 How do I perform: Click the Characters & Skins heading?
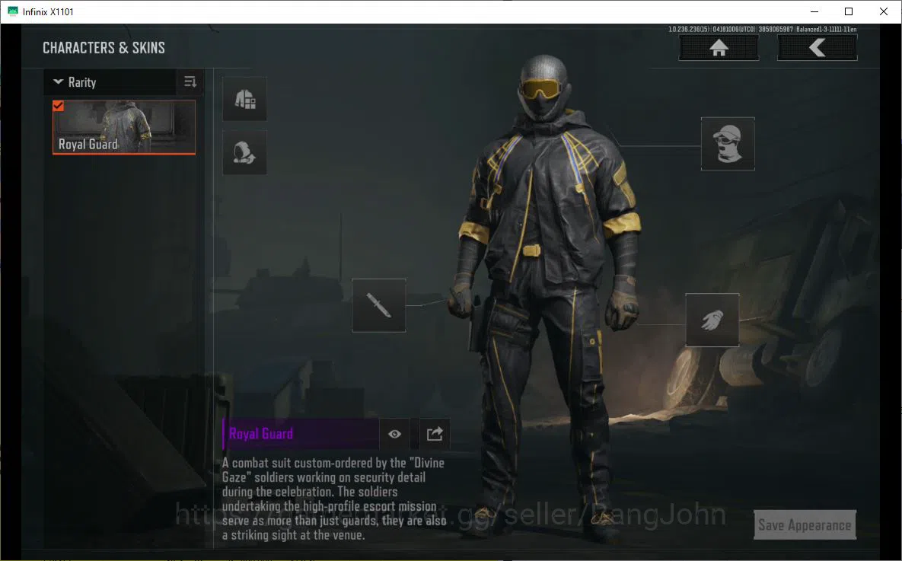point(104,48)
